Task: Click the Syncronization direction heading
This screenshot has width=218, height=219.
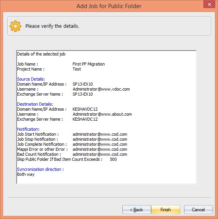Action: [41, 169]
